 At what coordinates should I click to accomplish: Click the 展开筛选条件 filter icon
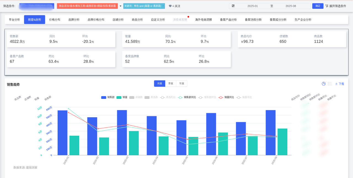tap(327, 6)
